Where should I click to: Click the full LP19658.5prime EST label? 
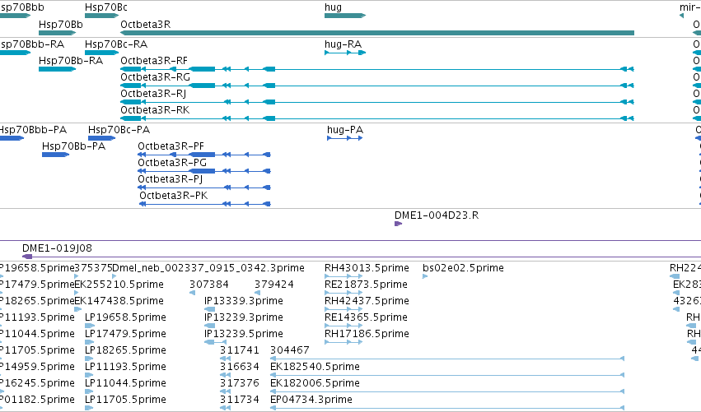[126, 317]
